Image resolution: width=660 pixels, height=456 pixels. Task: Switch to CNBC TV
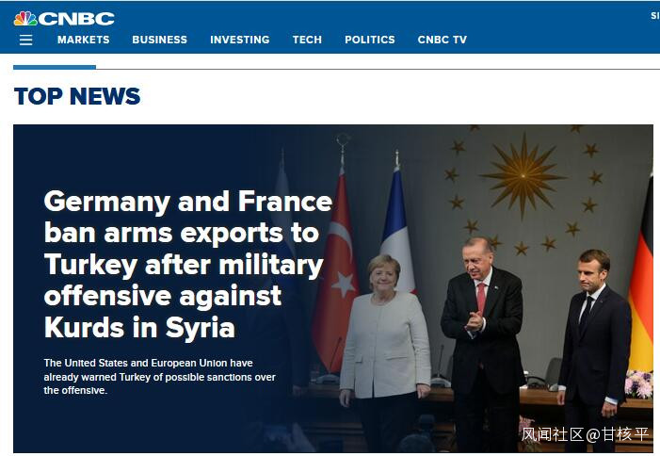pos(443,40)
